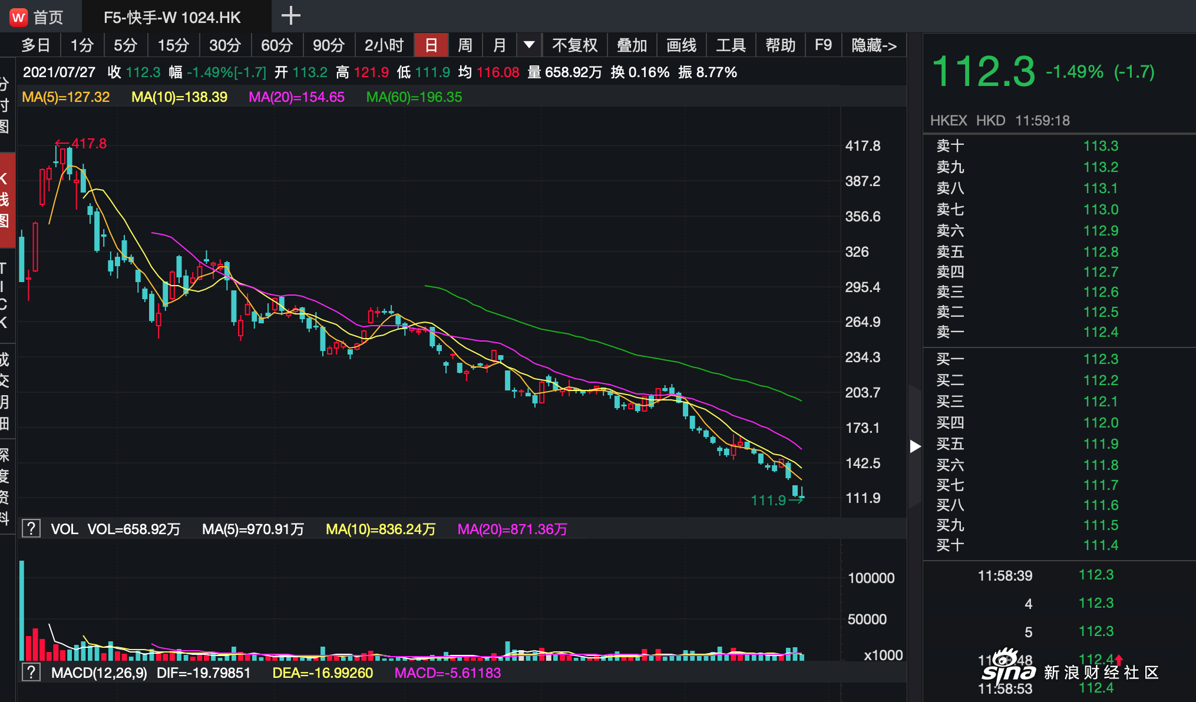Click MACD(12,26,9) indicator name
Image resolution: width=1196 pixels, height=702 pixels.
99,673
